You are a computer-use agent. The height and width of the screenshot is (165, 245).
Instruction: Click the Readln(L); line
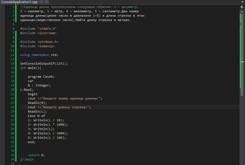click(37, 112)
